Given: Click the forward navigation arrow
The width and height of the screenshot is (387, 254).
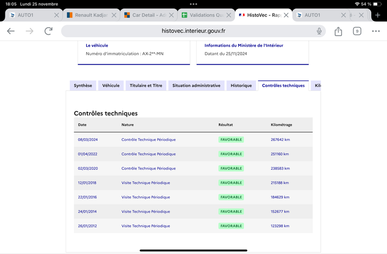Looking at the screenshot, I should 30,31.
